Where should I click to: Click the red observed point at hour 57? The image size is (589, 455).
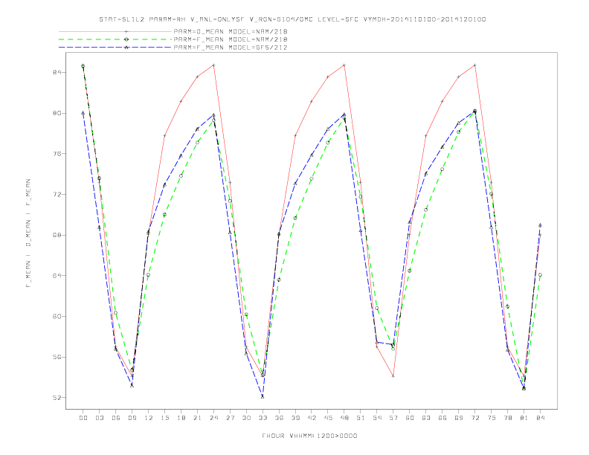[x=393, y=376]
